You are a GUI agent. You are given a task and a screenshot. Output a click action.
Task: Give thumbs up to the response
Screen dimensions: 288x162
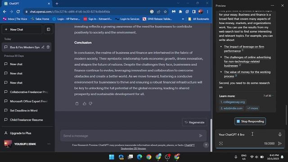point(84,104)
